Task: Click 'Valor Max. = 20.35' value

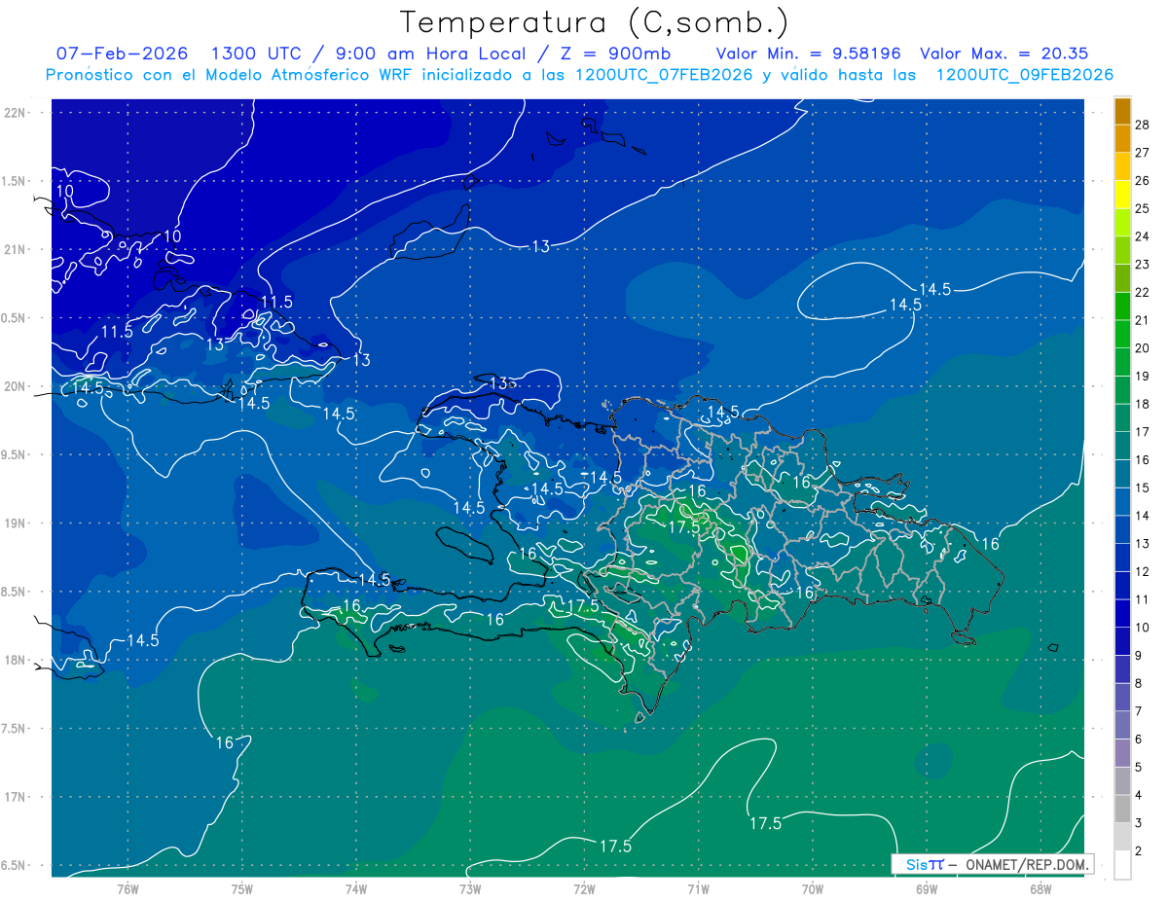Action: pyautogui.click(x=1004, y=54)
